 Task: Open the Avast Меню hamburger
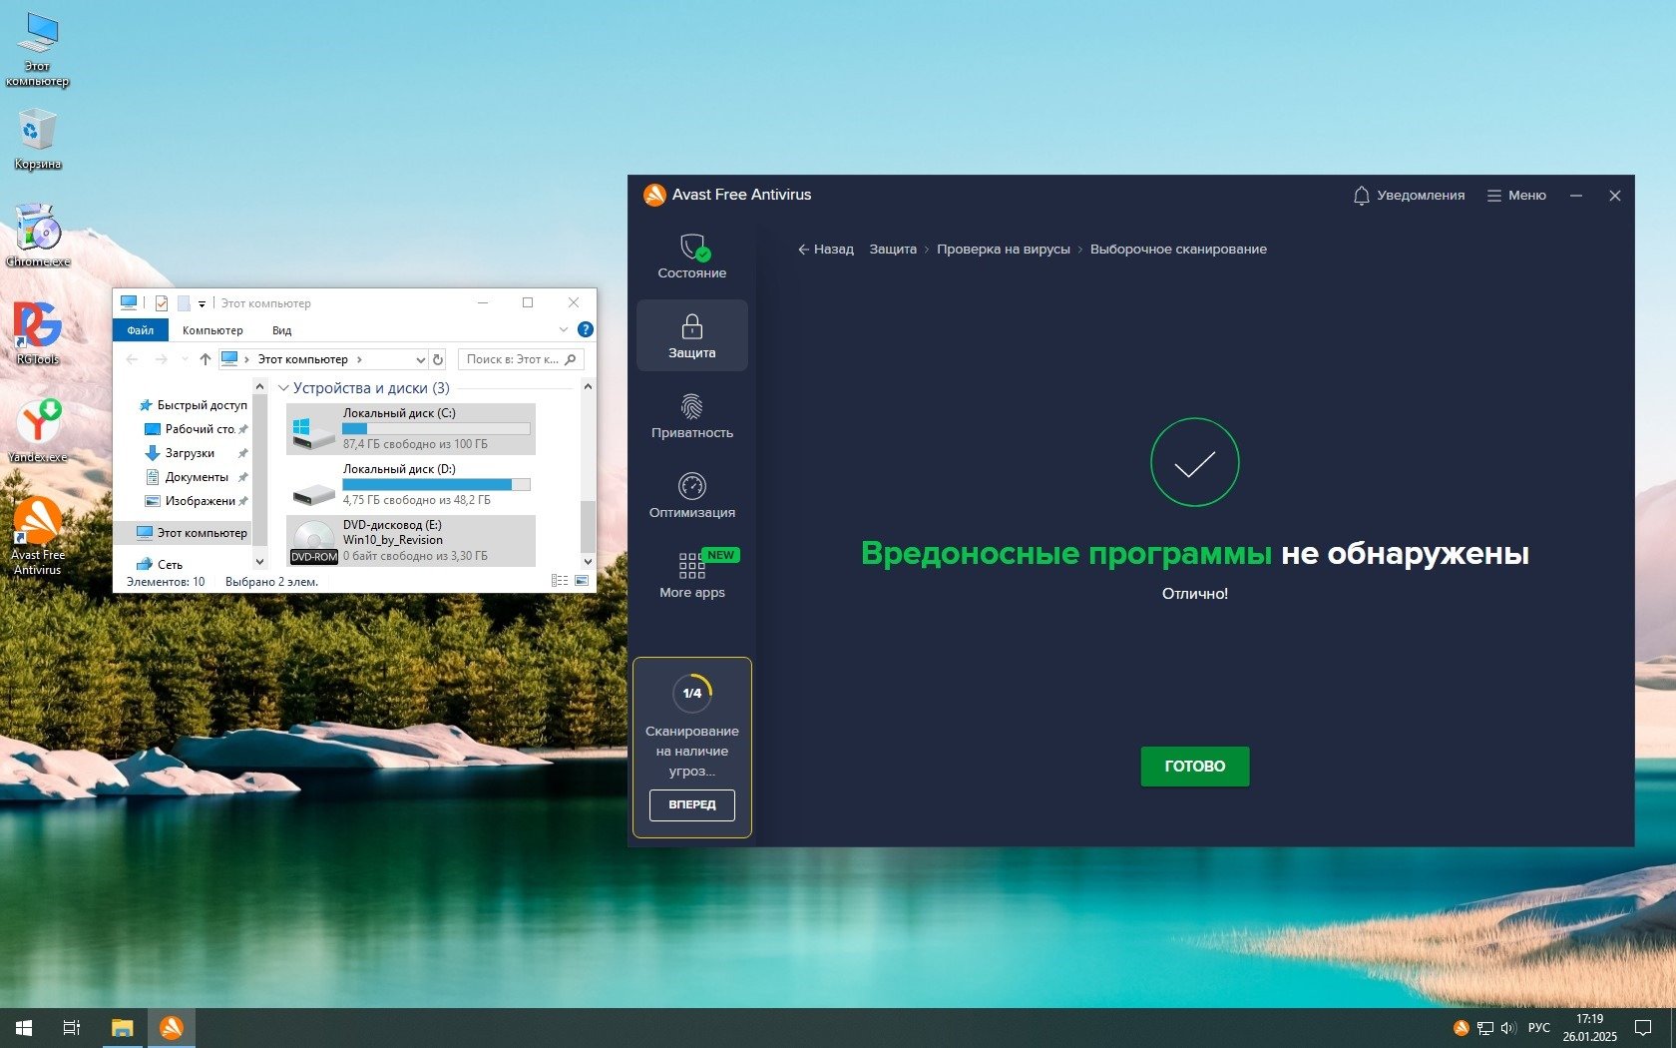click(1516, 196)
